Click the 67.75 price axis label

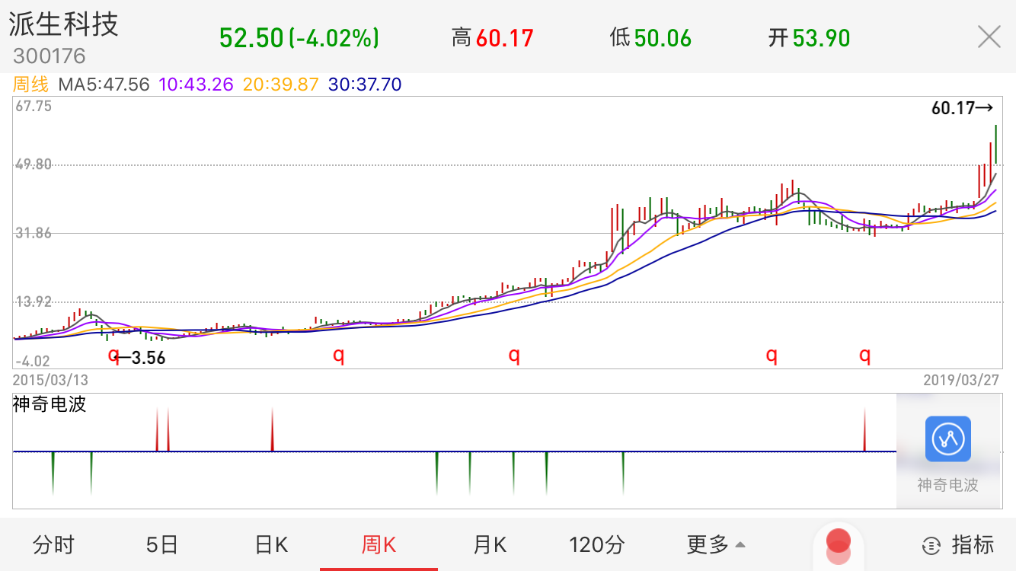34,107
